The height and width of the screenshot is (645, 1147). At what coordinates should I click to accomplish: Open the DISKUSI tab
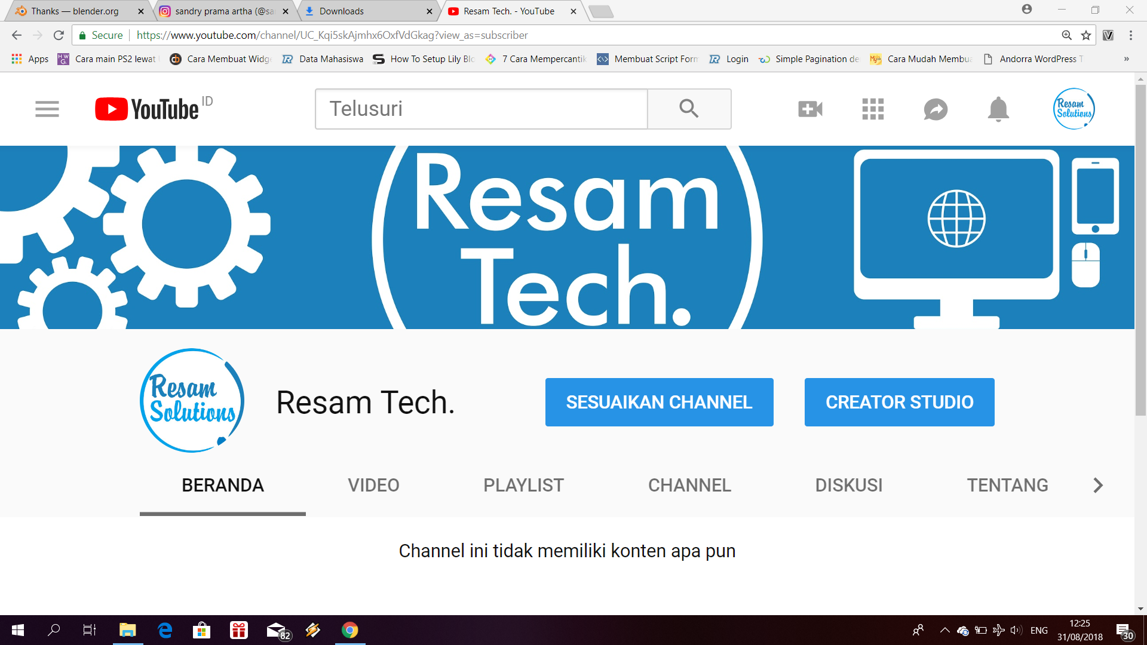849,485
